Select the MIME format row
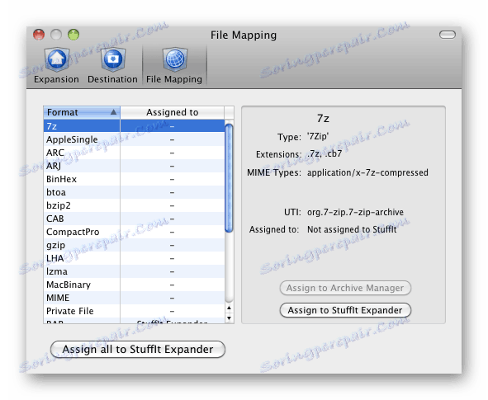 coord(134,298)
